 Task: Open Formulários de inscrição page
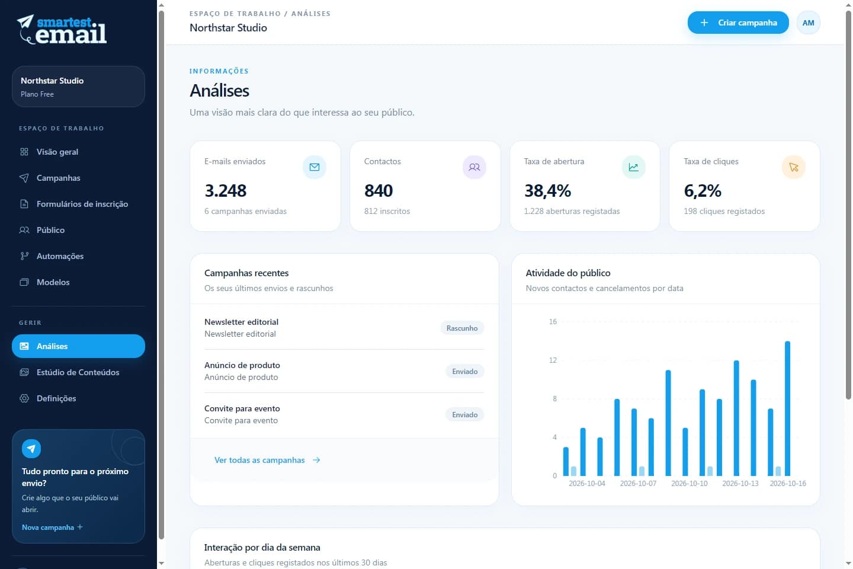coord(78,204)
